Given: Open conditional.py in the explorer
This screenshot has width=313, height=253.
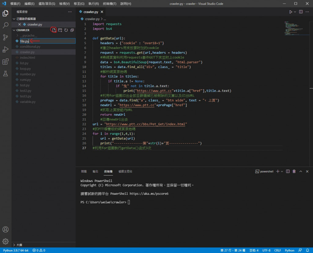Looking at the screenshot, I should 30,47.
